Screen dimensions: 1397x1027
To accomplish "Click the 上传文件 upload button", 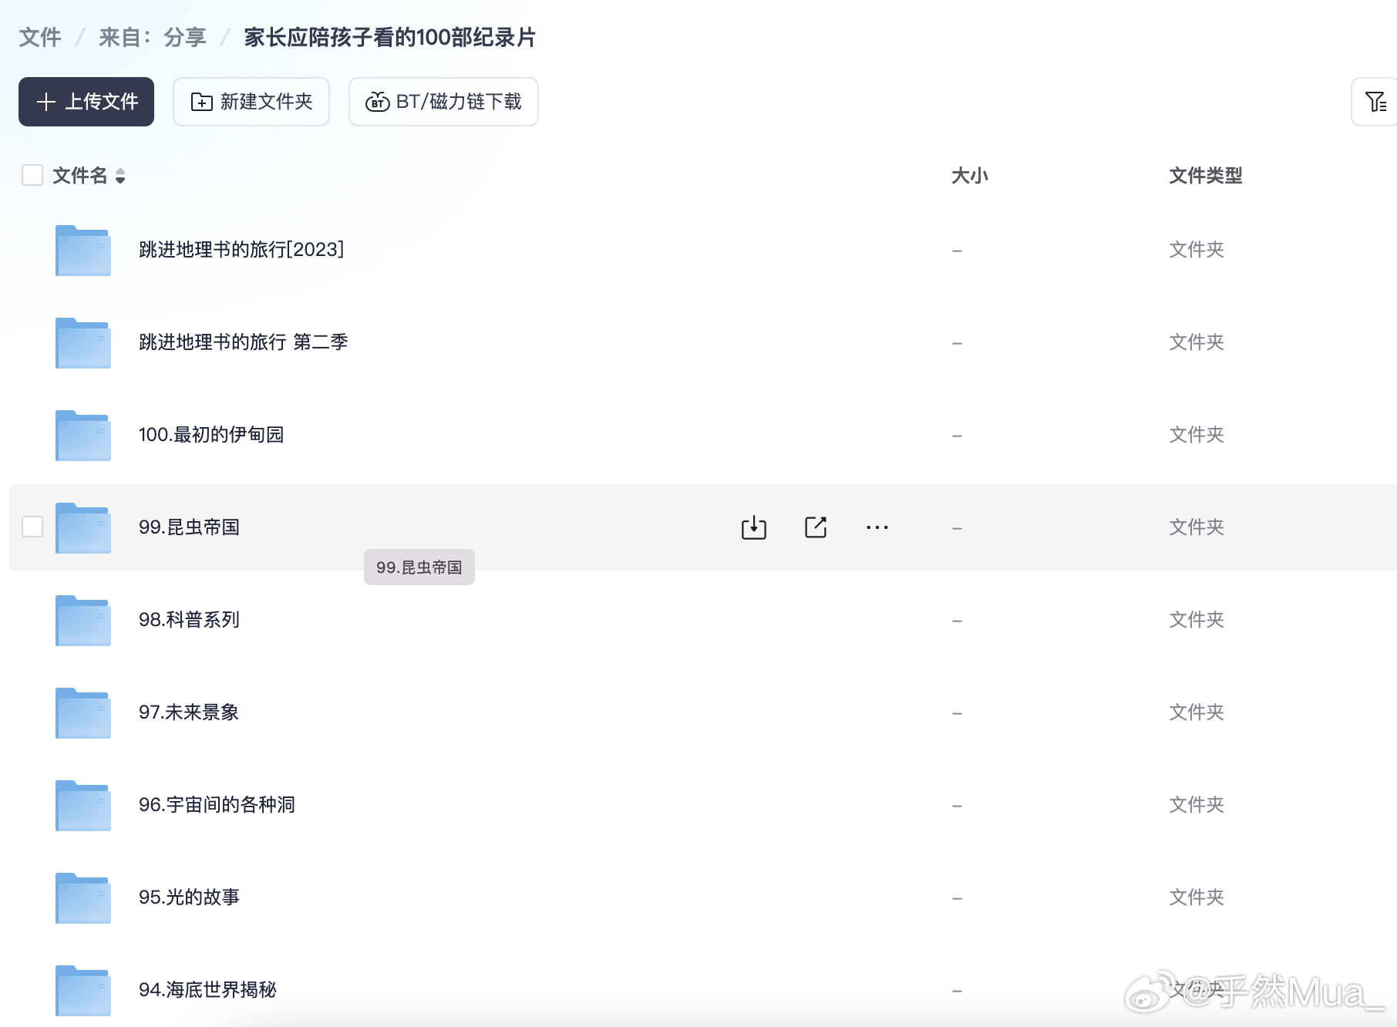I will click(86, 102).
